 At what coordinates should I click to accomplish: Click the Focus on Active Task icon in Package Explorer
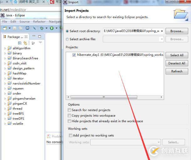[33, 43]
